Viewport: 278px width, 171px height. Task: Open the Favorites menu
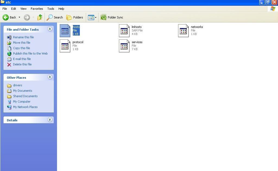tap(37, 9)
